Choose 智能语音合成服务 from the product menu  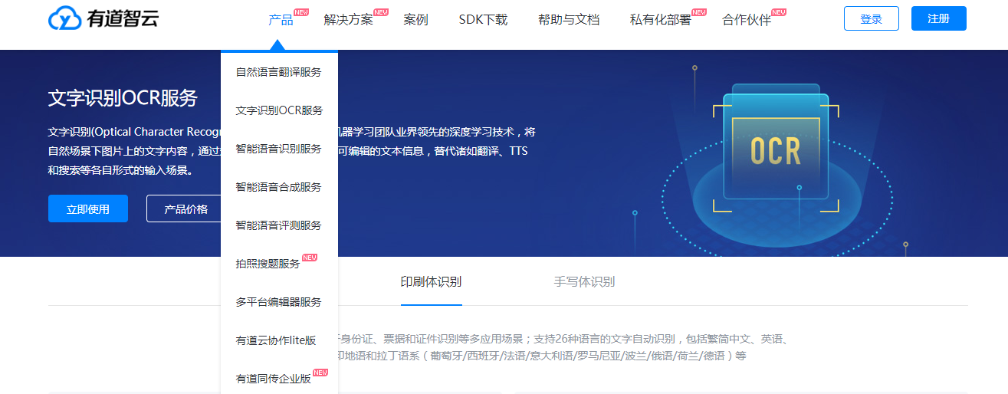pyautogui.click(x=279, y=187)
